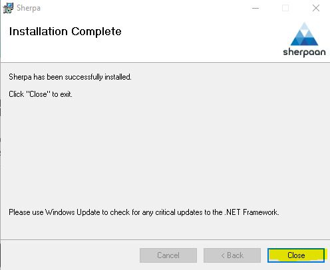Click the disabled Cancel button

168,255
